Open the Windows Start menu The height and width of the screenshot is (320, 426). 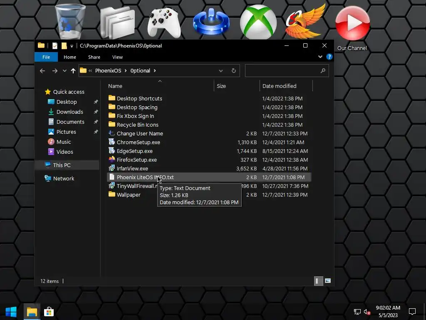coord(11,312)
